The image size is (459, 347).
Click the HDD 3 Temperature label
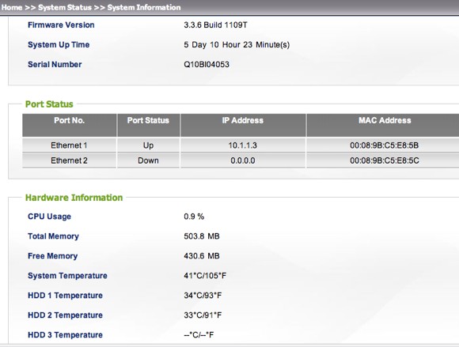pyautogui.click(x=65, y=335)
